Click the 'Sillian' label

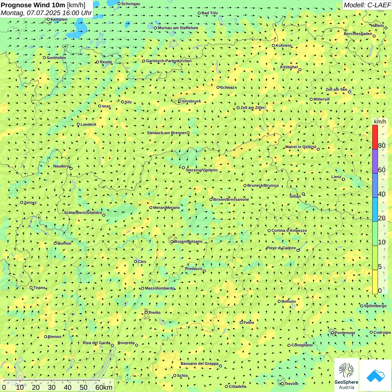coord(295,196)
